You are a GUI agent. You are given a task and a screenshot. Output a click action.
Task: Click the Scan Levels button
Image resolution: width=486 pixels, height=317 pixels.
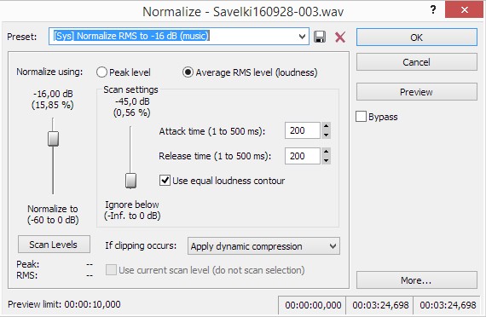click(54, 245)
